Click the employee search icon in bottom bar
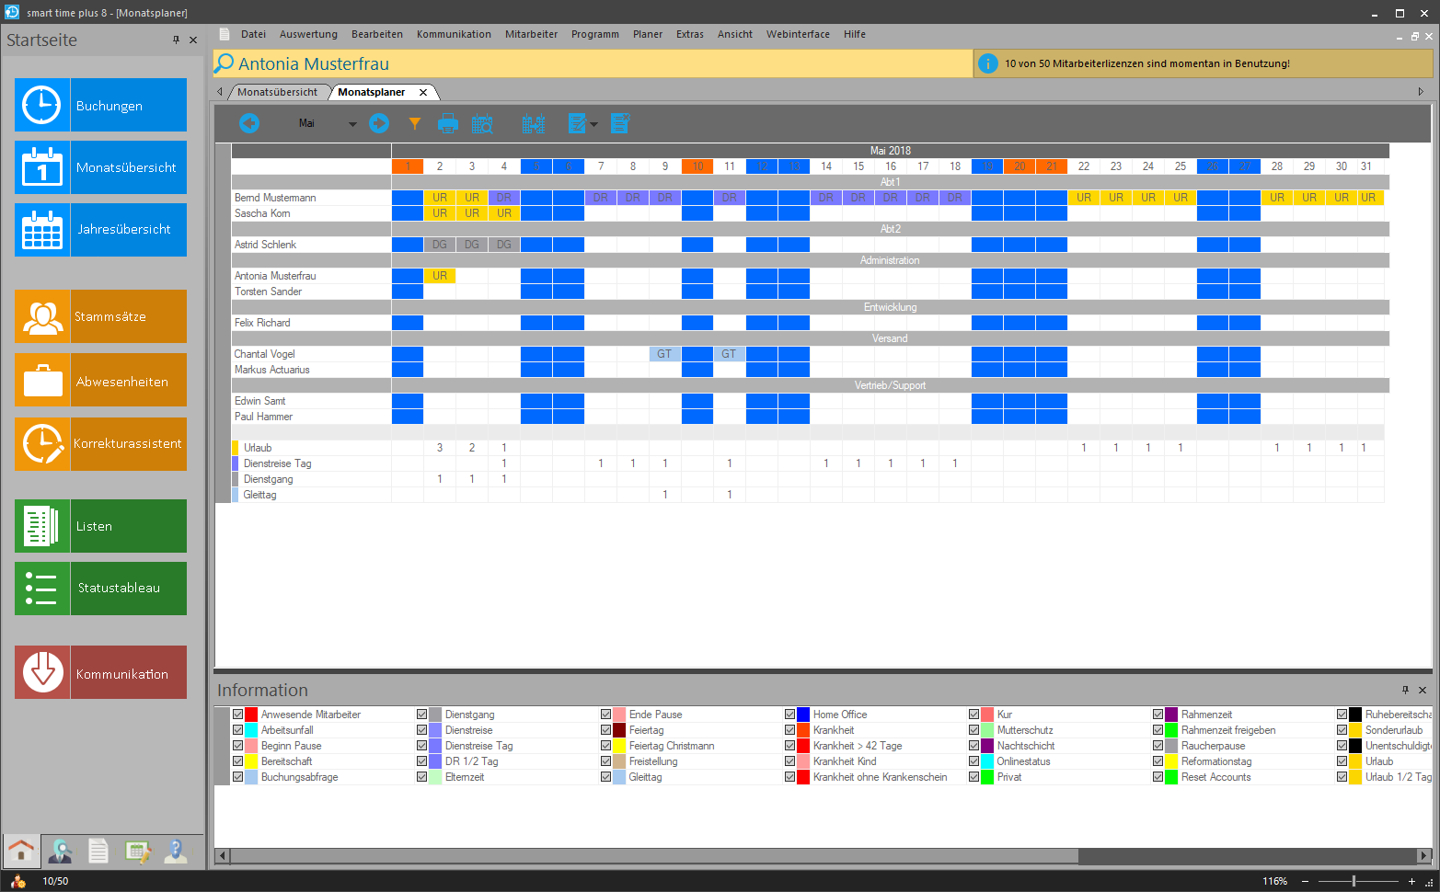Viewport: 1440px width, 892px height. [61, 852]
